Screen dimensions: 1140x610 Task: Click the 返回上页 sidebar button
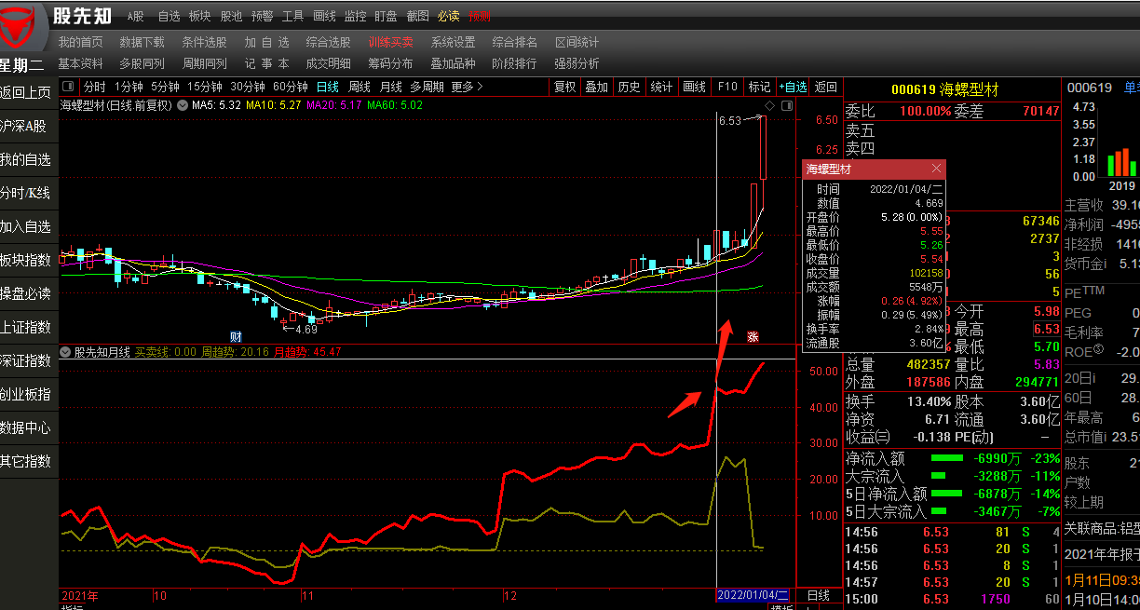[x=26, y=92]
